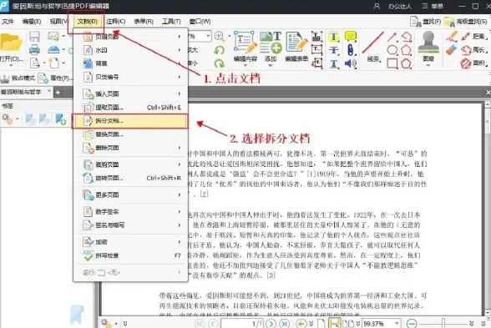The image size is (491, 328).
Task: Click the 属性(P) properties button
Action: [56, 78]
